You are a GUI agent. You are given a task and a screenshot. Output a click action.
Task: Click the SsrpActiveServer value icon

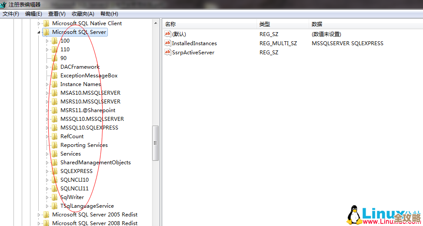(168, 53)
